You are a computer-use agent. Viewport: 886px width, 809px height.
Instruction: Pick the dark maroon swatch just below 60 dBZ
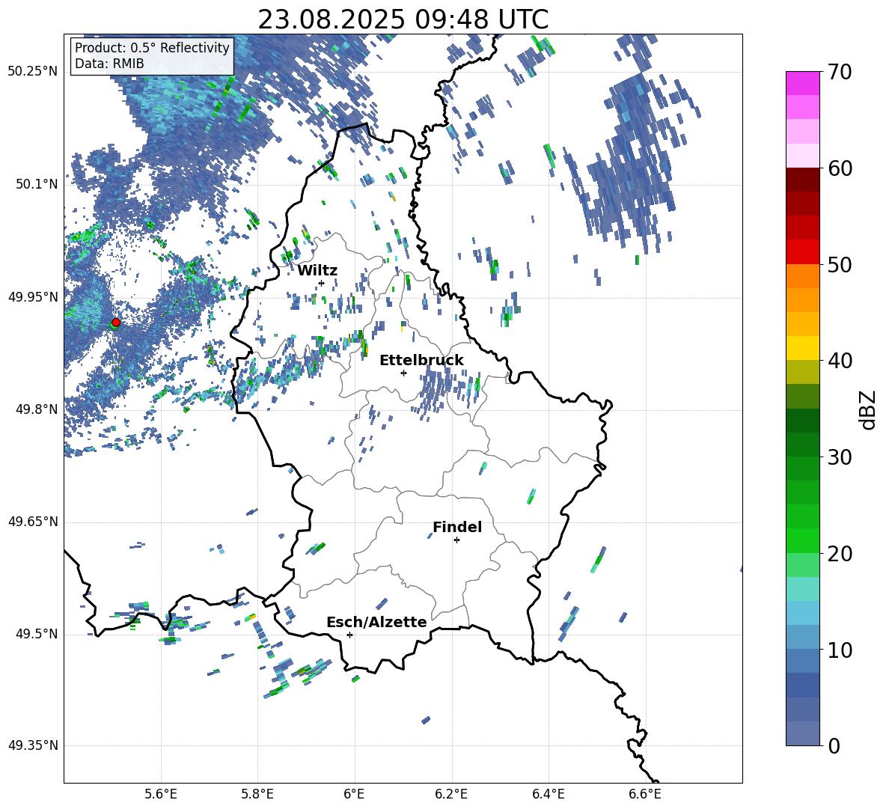802,180
